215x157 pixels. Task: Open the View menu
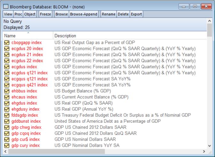(x=8, y=14)
